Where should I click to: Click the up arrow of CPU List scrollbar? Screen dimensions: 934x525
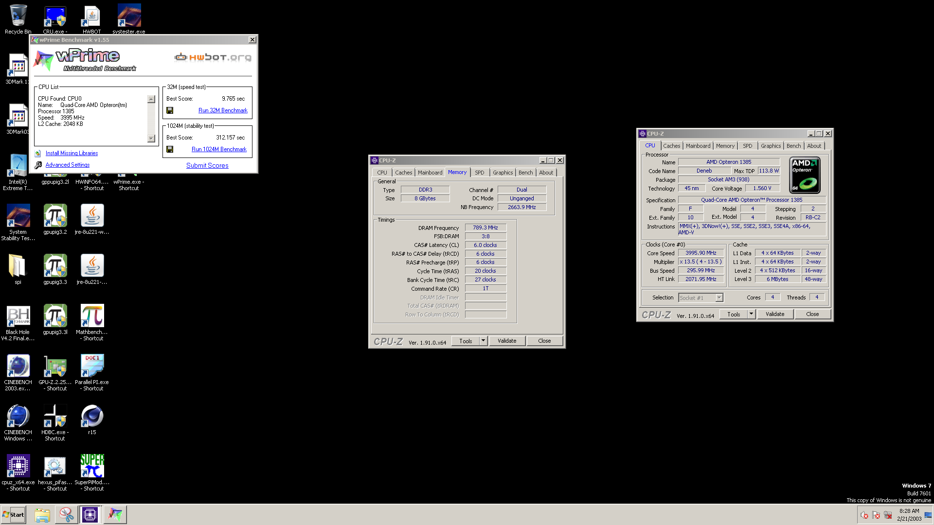[151, 99]
